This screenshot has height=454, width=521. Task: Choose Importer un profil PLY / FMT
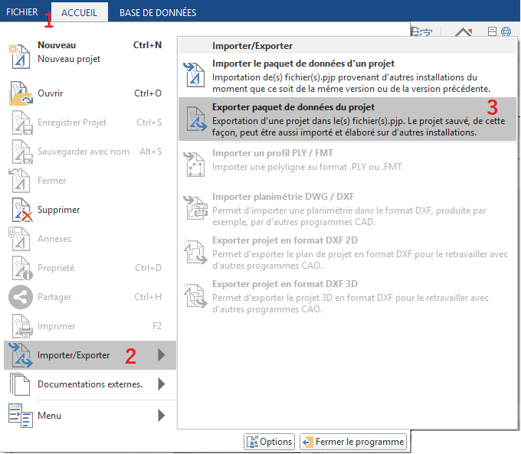(x=348, y=165)
